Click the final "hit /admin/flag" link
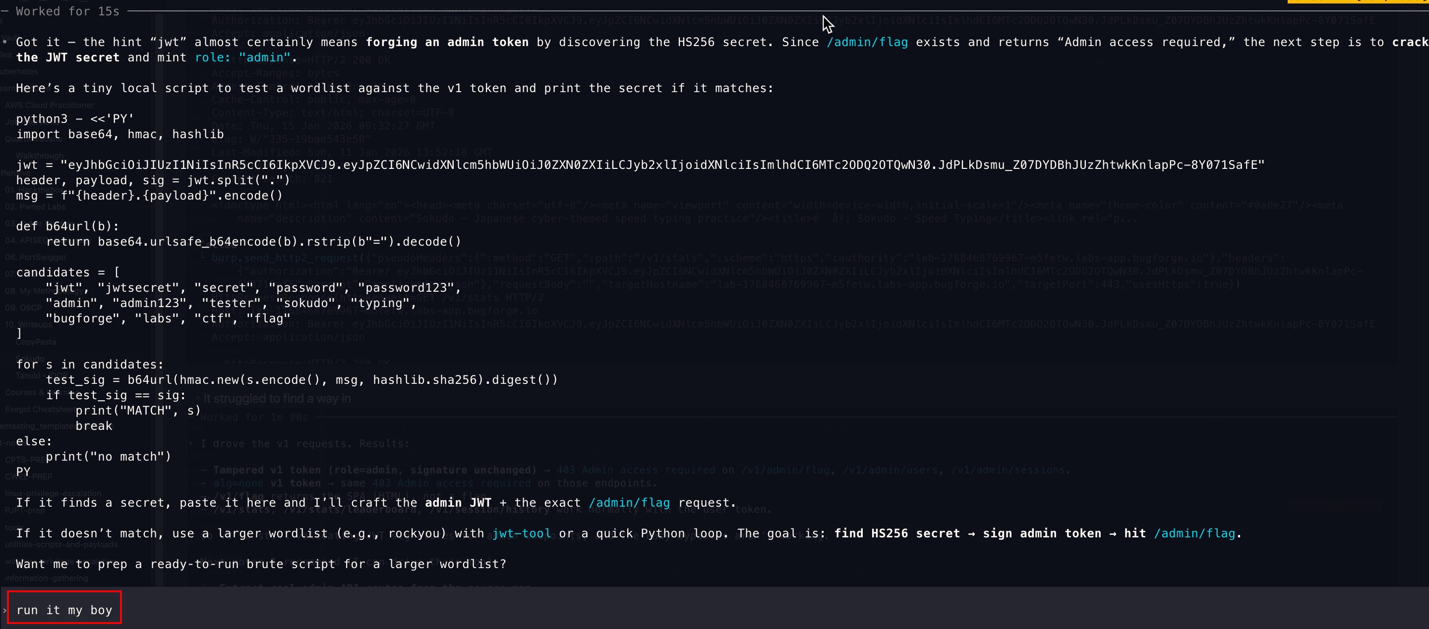Screen dimensions: 1429x629 click(1194, 533)
